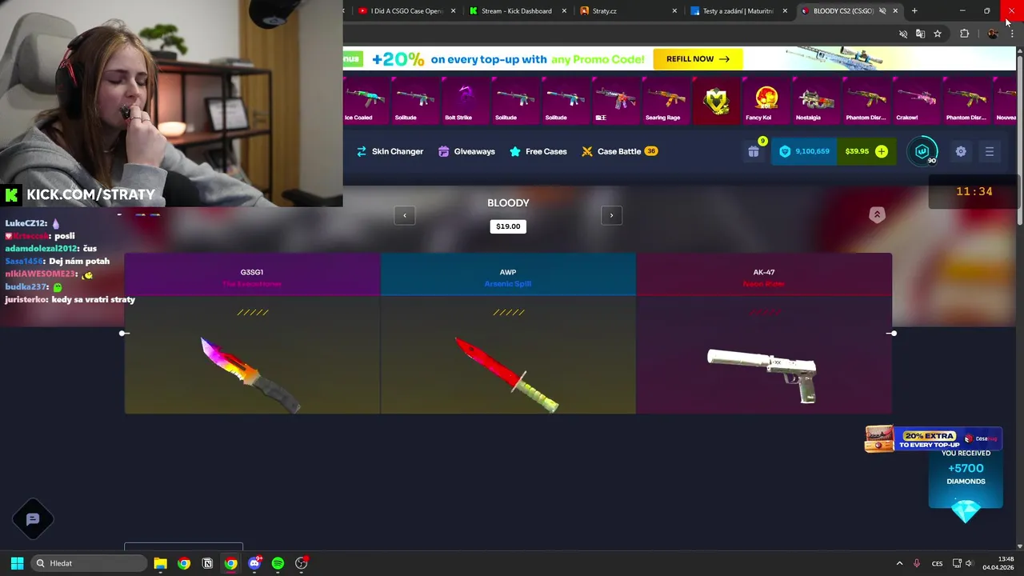Click the slider's left handle dot
Screen dimensions: 1024x576
[124, 333]
